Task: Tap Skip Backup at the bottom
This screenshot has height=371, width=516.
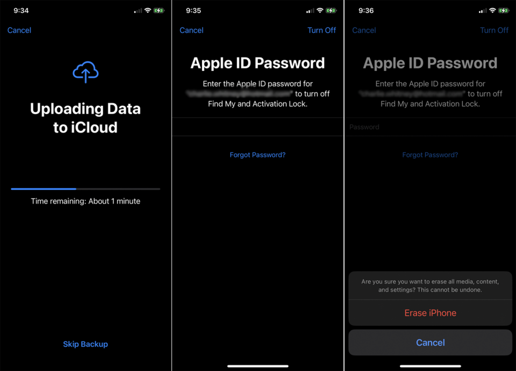Action: tap(85, 344)
